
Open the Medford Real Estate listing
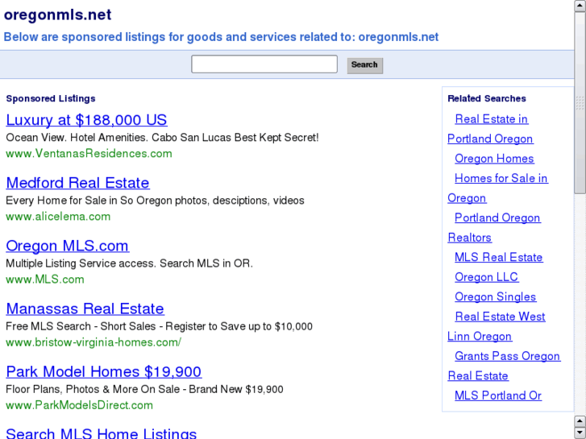(77, 183)
